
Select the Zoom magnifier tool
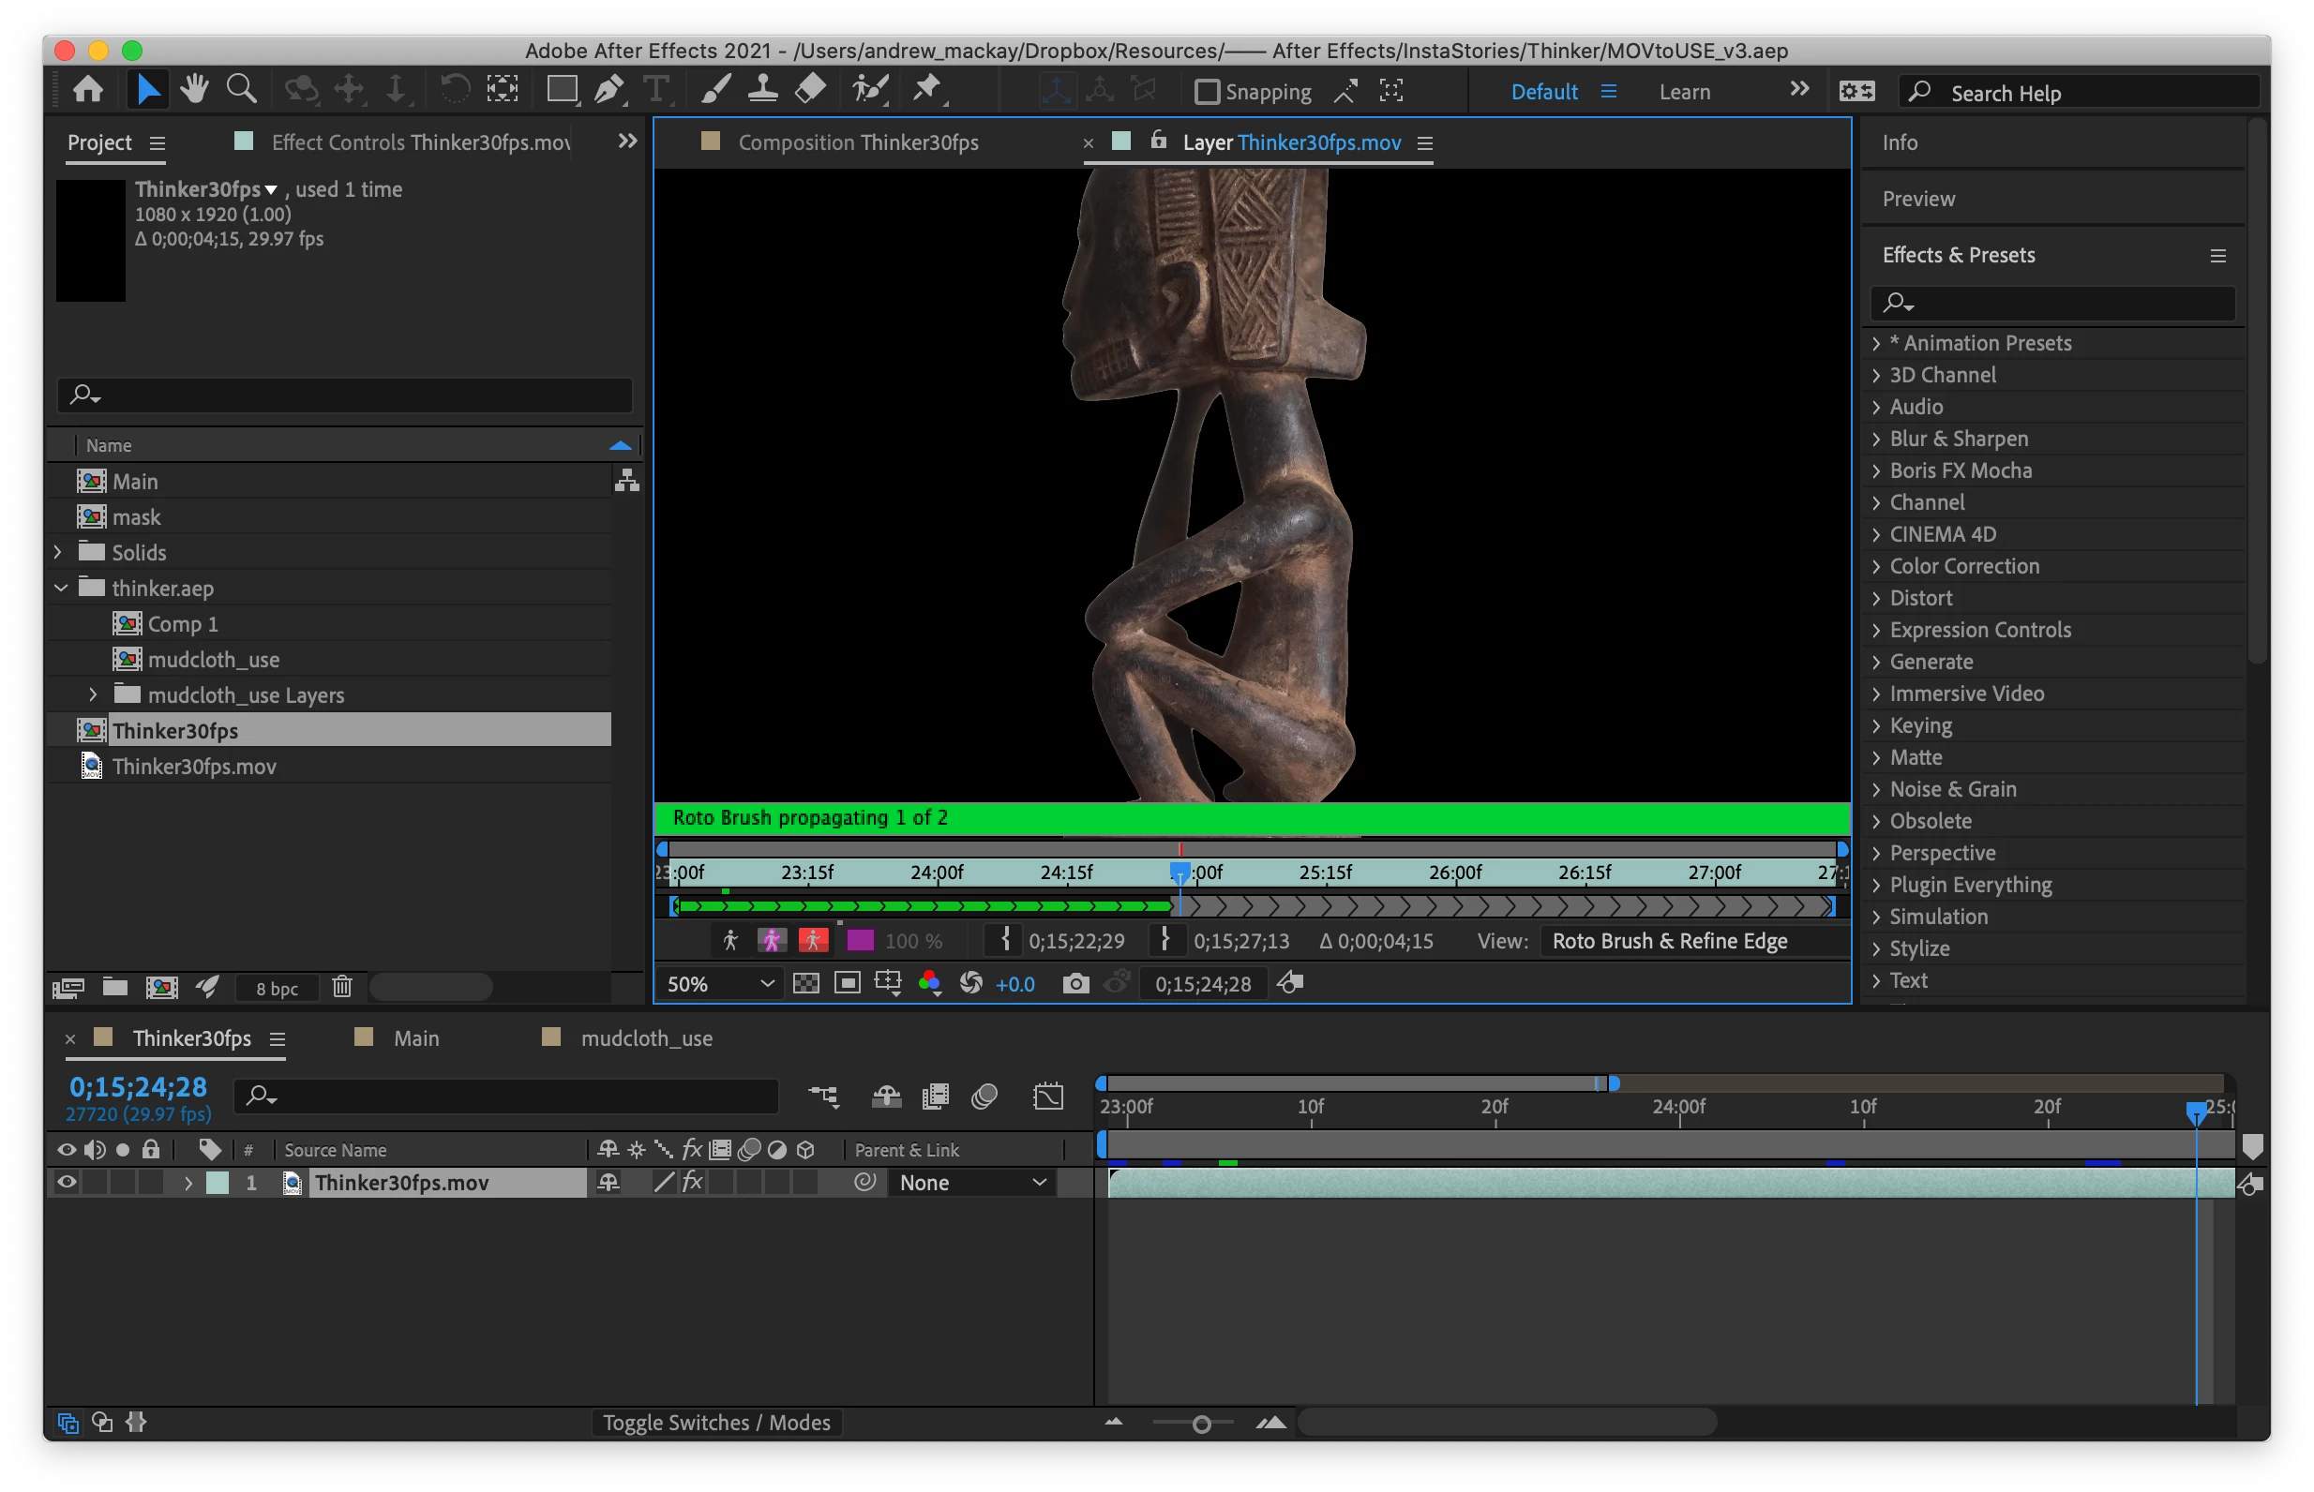coord(241,90)
